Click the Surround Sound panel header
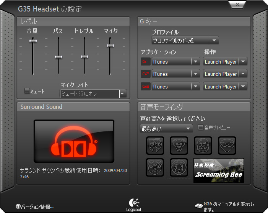Image resolution: width=268 pixels, height=213 pixels. pyautogui.click(x=73, y=107)
